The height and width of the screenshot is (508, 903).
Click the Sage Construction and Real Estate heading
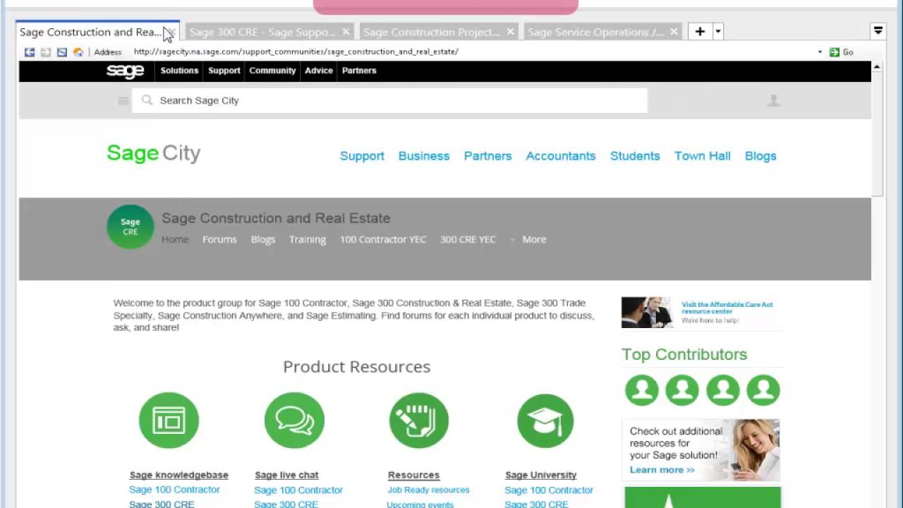point(276,218)
